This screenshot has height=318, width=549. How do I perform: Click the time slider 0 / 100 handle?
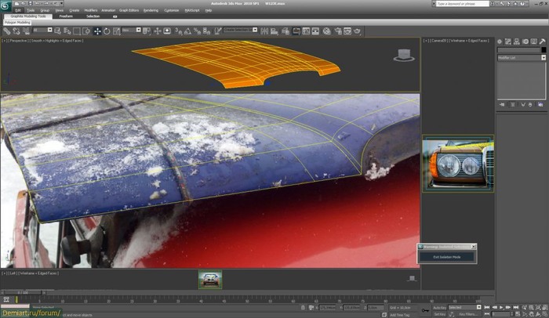tap(23, 292)
